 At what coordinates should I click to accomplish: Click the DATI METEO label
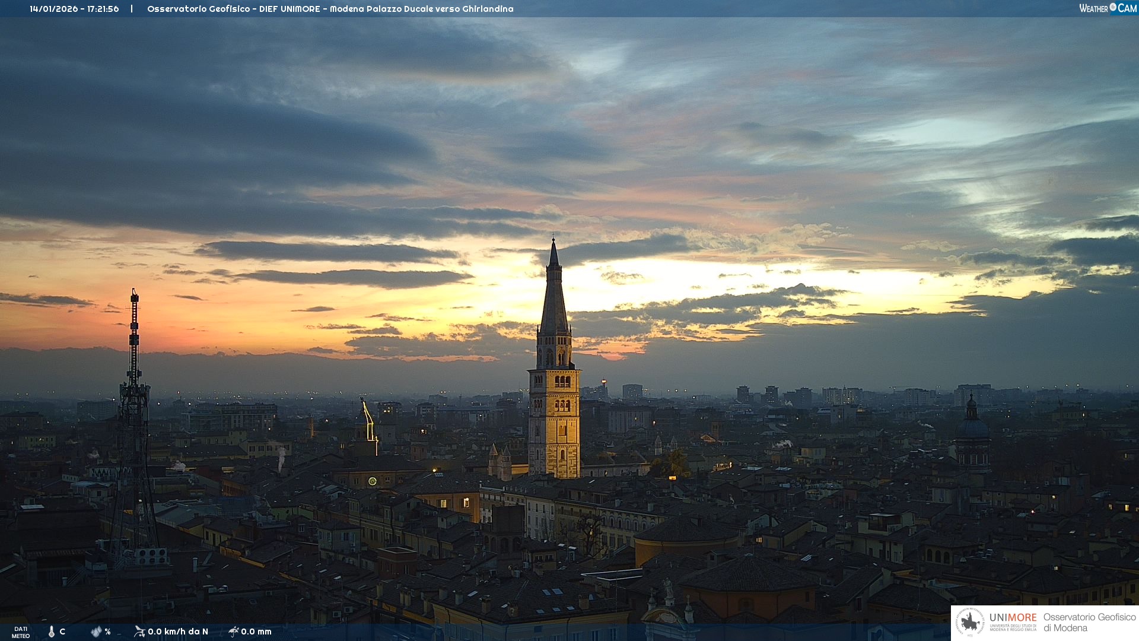tap(20, 632)
